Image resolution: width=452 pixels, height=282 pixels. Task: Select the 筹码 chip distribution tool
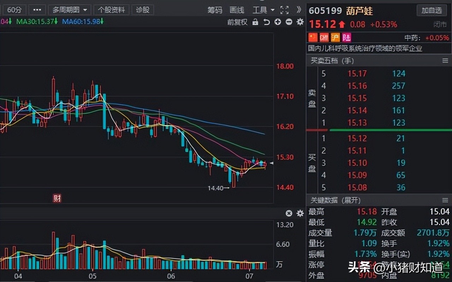pos(215,10)
